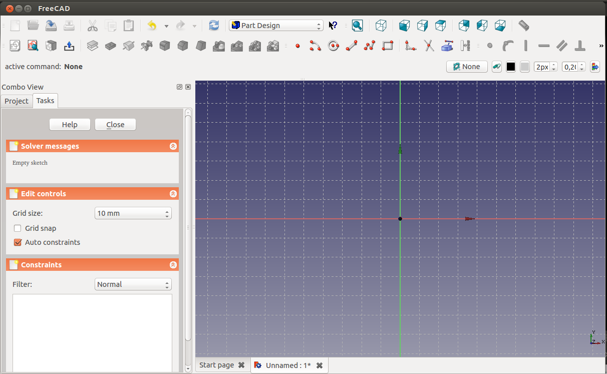The image size is (607, 374).
Task: Uncheck the Auto constraints checkbox
Action: (x=18, y=242)
